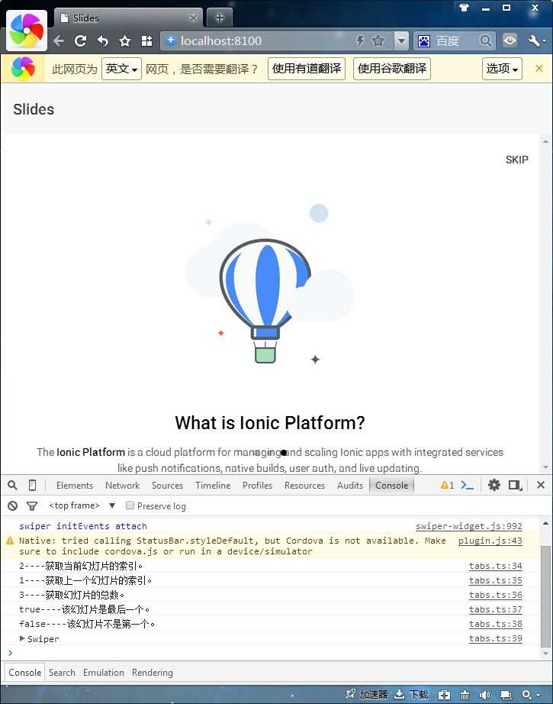Switch to the Audits panel
Screen dimensions: 553x704
(x=350, y=486)
